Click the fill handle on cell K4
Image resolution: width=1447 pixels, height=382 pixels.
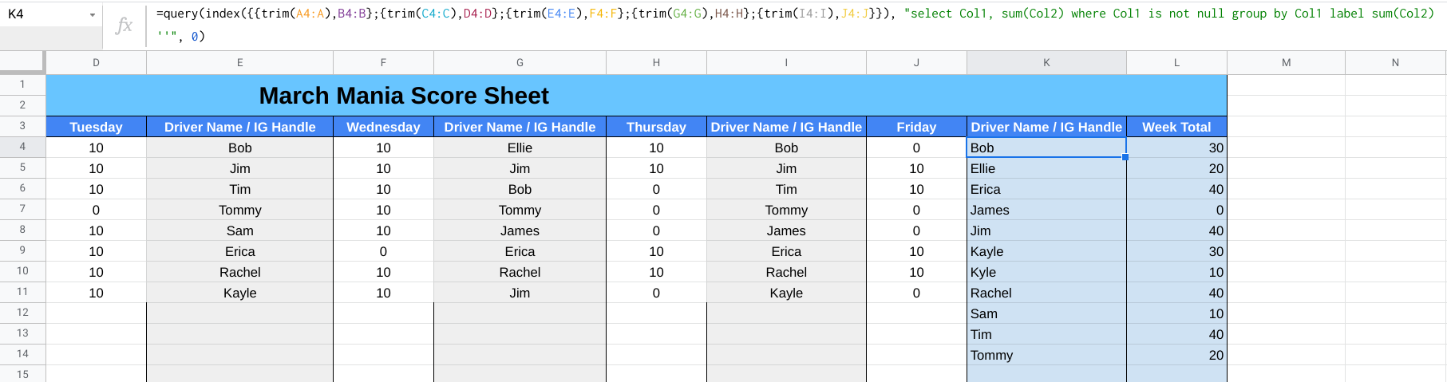click(x=1125, y=157)
